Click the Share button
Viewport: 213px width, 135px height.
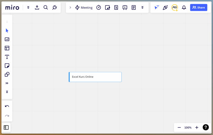[198, 7]
